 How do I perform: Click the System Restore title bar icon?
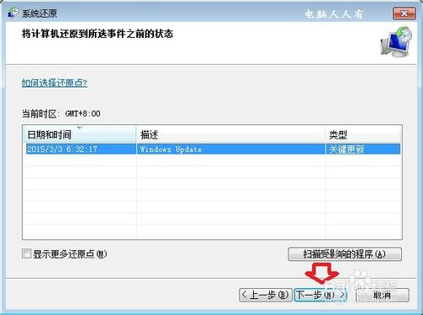(13, 13)
